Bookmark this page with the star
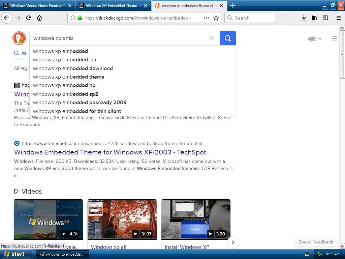The height and width of the screenshot is (259, 345). click(x=216, y=18)
